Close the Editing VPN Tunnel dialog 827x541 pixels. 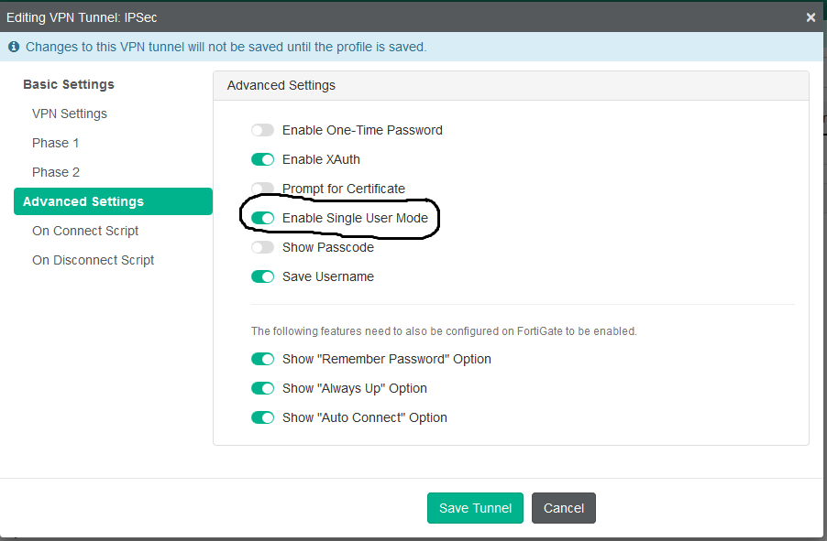(x=810, y=17)
